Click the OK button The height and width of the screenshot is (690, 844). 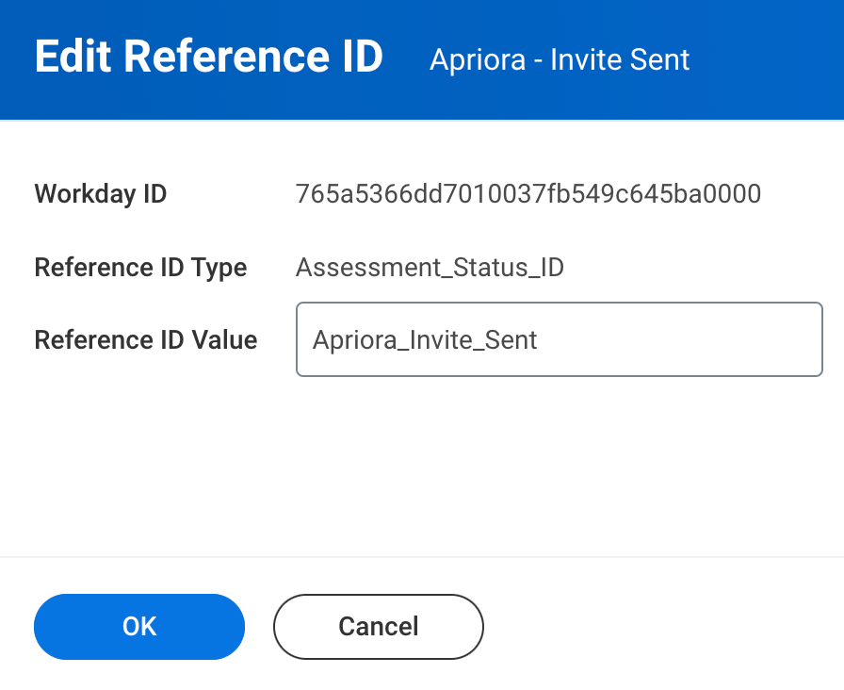pyautogui.click(x=139, y=627)
